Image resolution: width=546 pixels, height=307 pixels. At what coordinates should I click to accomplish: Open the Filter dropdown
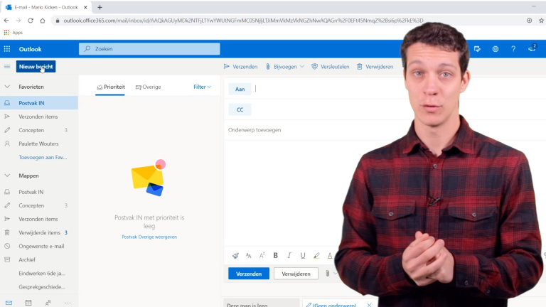pyautogui.click(x=203, y=87)
